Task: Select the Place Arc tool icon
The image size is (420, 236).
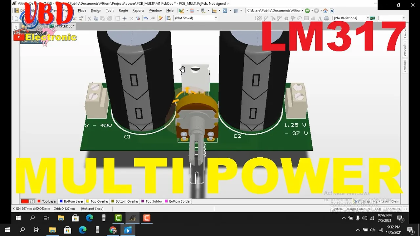Action: [x=300, y=18]
